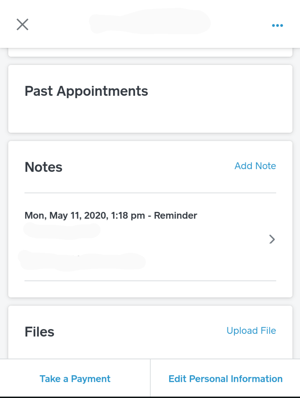Open the three-dot more options menu
This screenshot has width=300, height=398.
click(x=277, y=25)
